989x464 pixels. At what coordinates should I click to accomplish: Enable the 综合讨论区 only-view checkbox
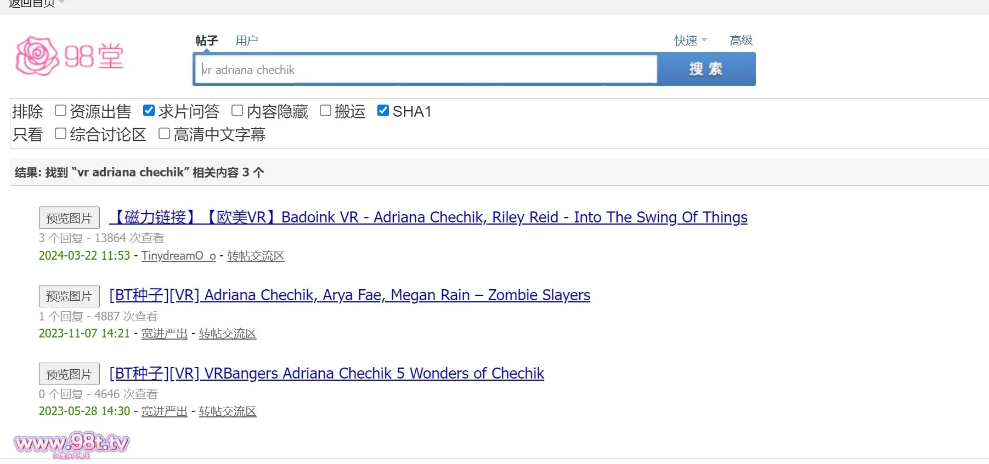(x=61, y=134)
